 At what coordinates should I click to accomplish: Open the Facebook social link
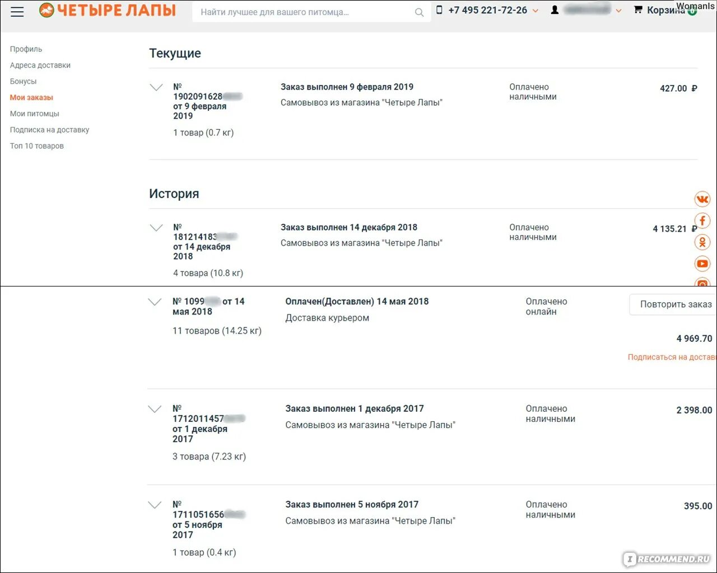(702, 220)
